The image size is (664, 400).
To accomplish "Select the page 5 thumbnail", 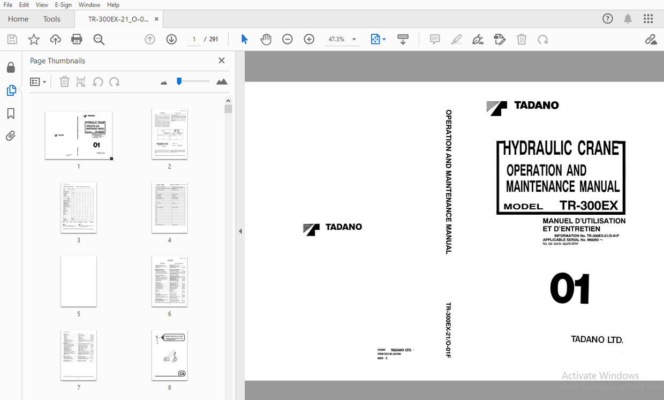I will pos(78,281).
